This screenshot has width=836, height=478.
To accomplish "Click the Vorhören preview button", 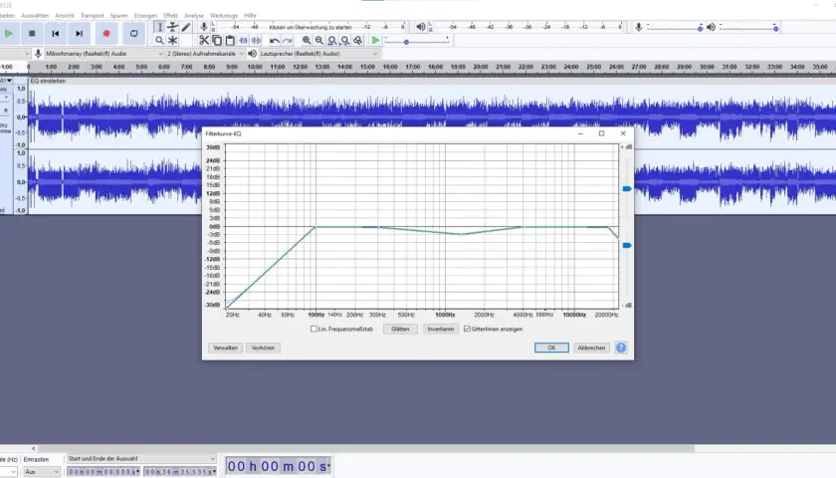I will tap(263, 348).
